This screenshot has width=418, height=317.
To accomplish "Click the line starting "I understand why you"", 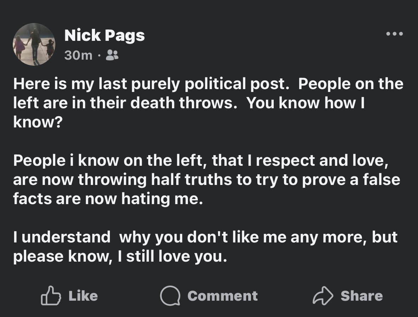I will click(x=205, y=237).
